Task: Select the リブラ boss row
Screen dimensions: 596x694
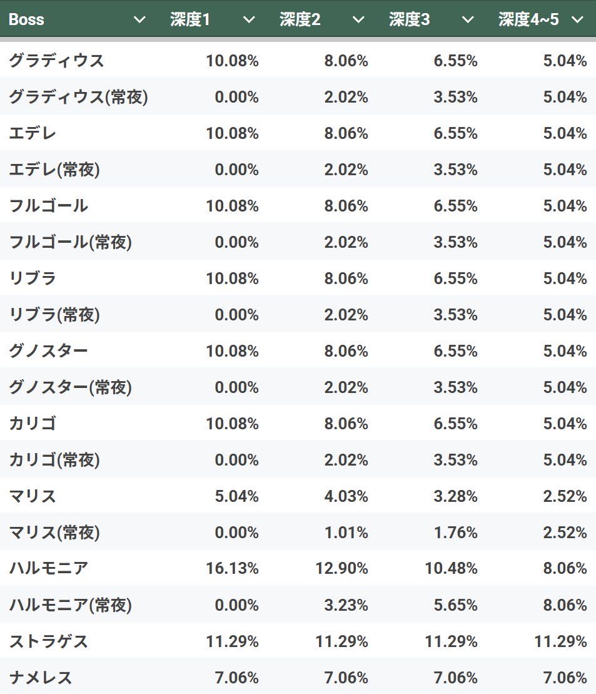Action: (x=33, y=278)
